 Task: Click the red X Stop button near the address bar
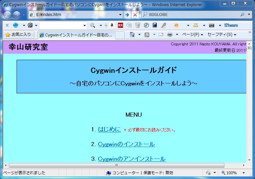point(135,15)
